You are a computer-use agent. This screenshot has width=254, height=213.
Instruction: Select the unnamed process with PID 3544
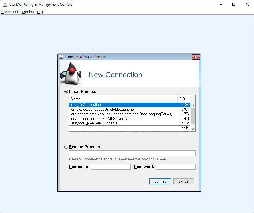tap(130, 128)
